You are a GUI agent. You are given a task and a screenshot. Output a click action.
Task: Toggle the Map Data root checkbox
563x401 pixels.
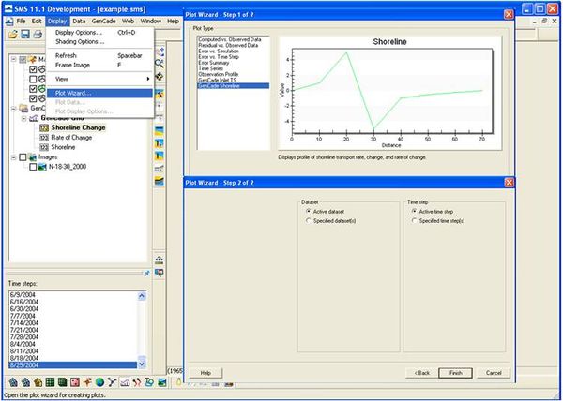[x=23, y=59]
